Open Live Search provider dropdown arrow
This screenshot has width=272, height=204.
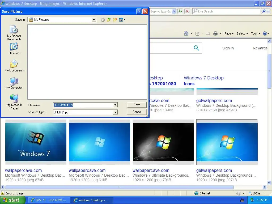coord(269,11)
